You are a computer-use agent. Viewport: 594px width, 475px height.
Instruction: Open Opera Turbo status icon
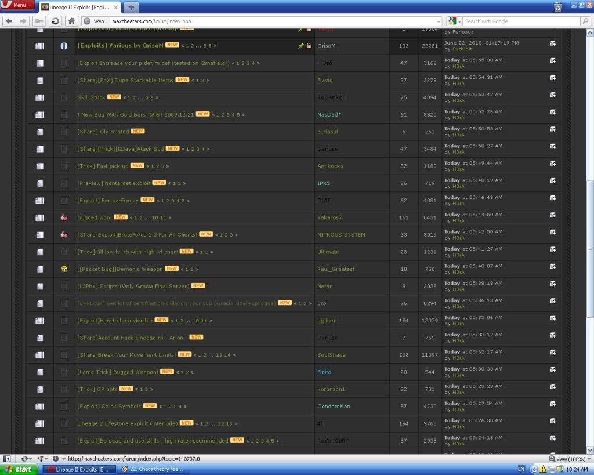56,459
